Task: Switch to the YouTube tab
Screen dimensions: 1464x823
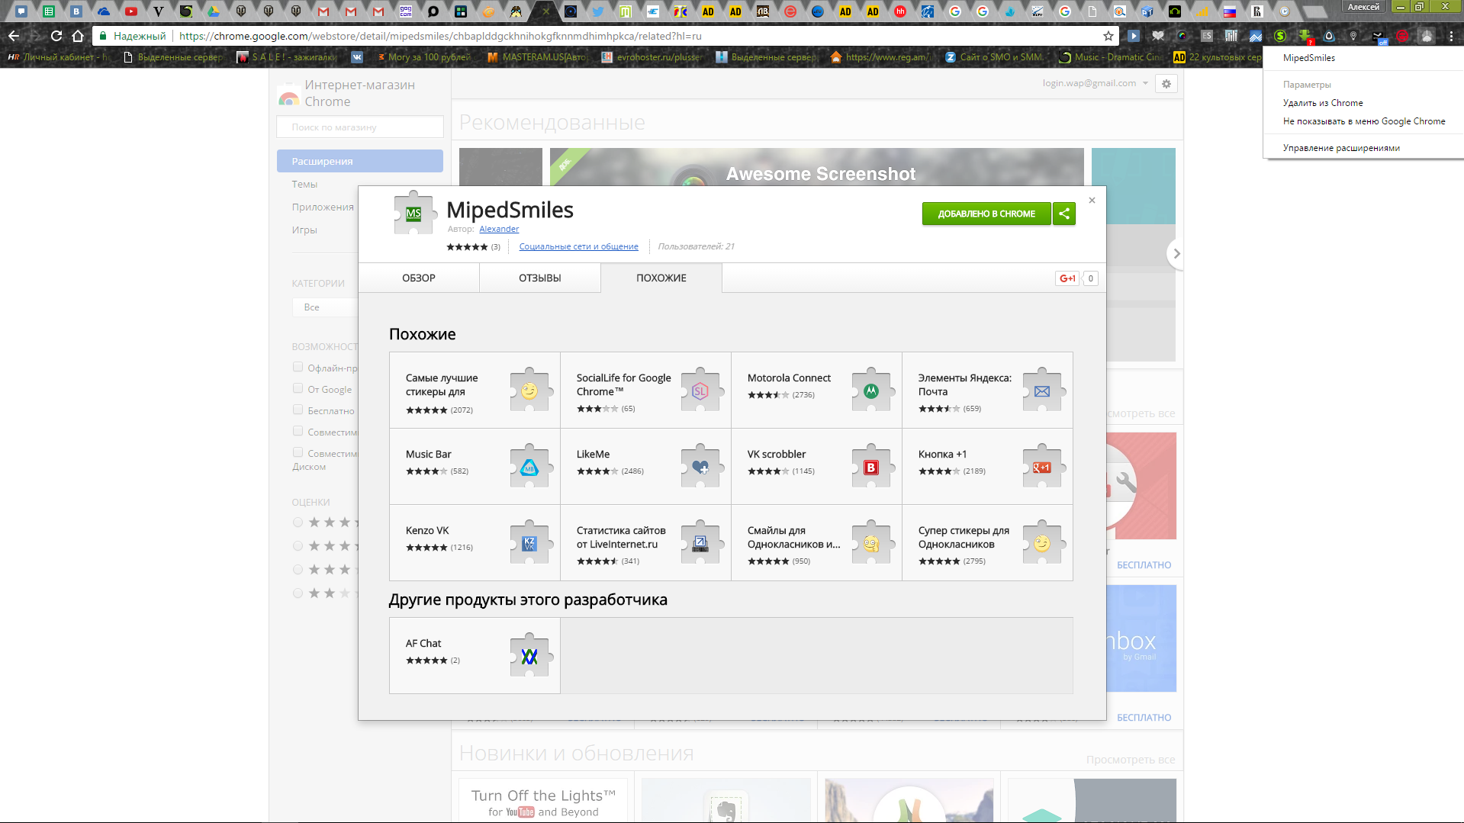Action: (131, 11)
